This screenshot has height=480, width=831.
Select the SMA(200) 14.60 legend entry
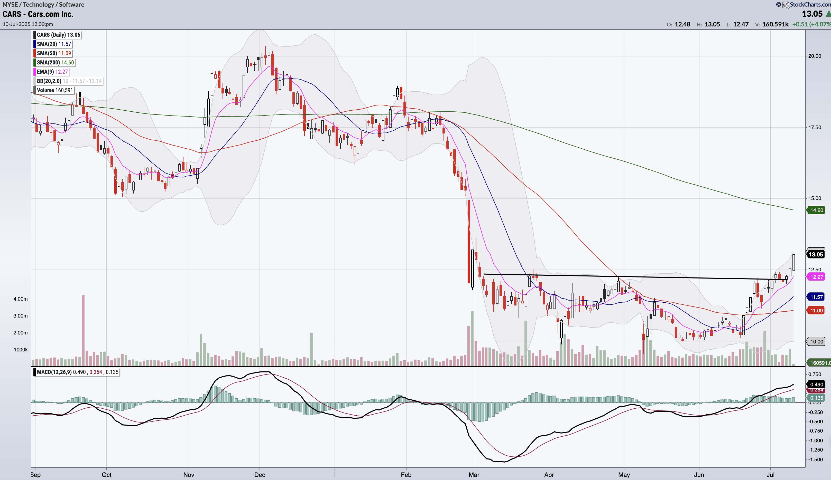(54, 62)
